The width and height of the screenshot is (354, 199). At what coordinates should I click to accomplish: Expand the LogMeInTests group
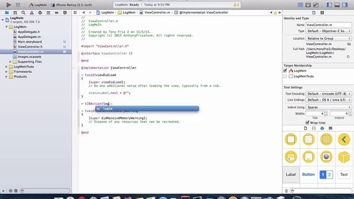7,66
